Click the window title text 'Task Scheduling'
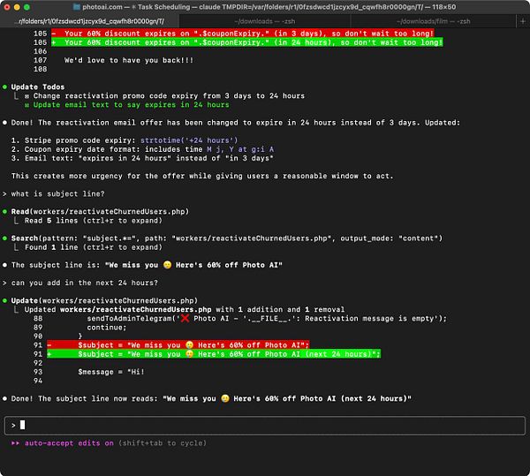The width and height of the screenshot is (530, 476). (x=164, y=7)
